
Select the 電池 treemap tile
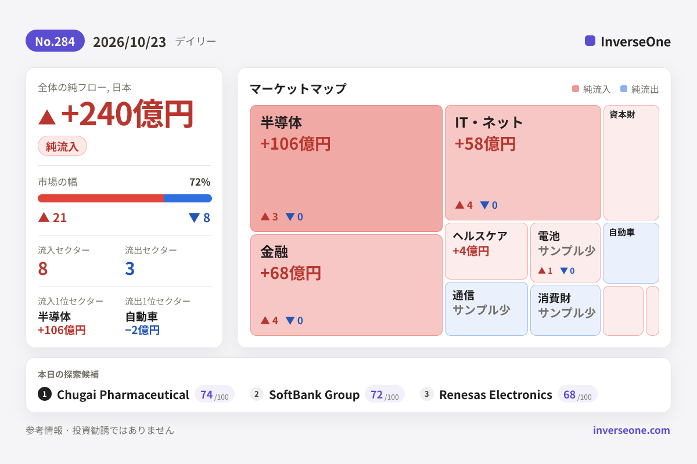tap(565, 252)
